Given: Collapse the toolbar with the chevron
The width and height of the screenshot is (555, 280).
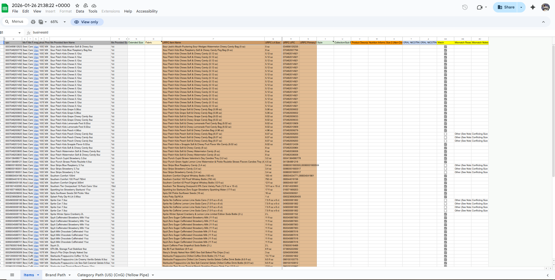Looking at the screenshot, I should pos(543,22).
